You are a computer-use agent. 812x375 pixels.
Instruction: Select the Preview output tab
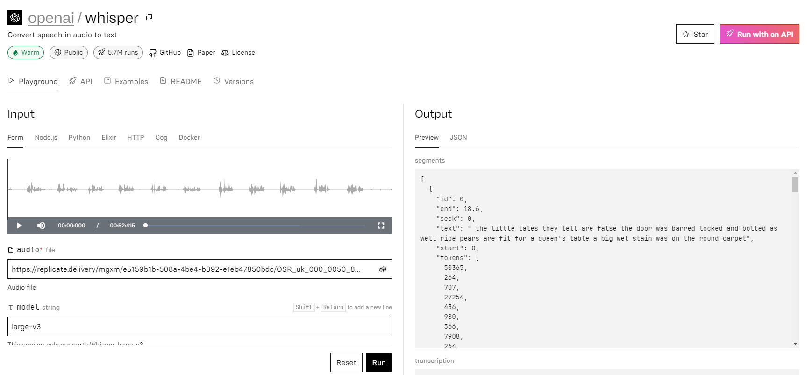[x=427, y=137]
